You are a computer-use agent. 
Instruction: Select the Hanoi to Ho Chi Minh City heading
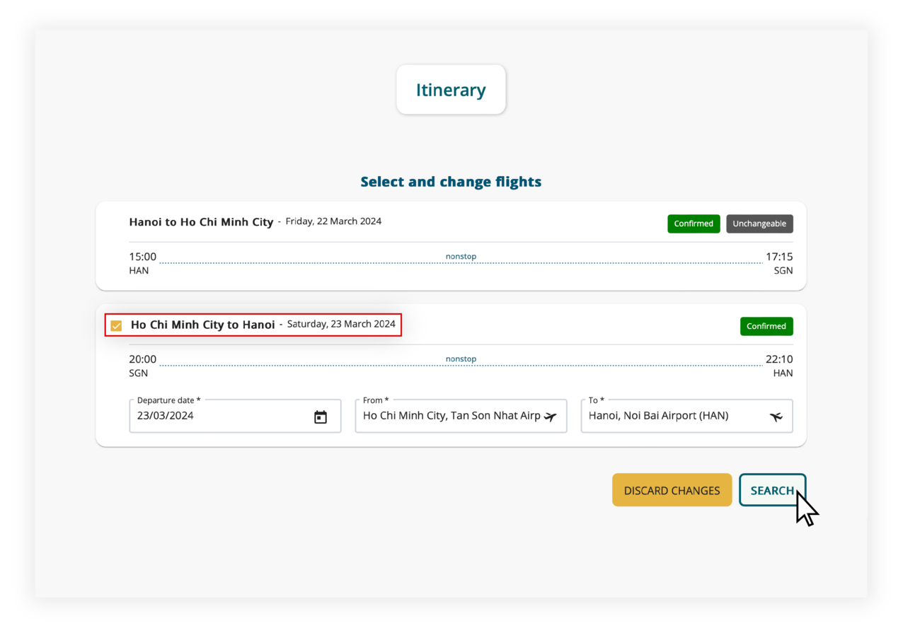[x=201, y=222]
